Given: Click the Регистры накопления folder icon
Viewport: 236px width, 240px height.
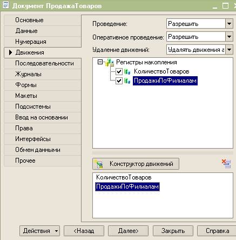Looking at the screenshot, I should [x=110, y=63].
